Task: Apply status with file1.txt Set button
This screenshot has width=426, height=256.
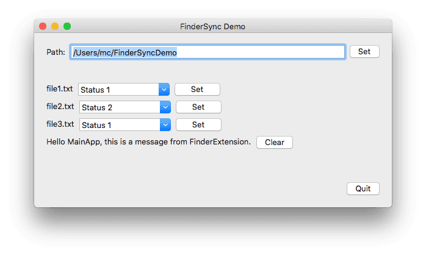Action: pyautogui.click(x=197, y=89)
